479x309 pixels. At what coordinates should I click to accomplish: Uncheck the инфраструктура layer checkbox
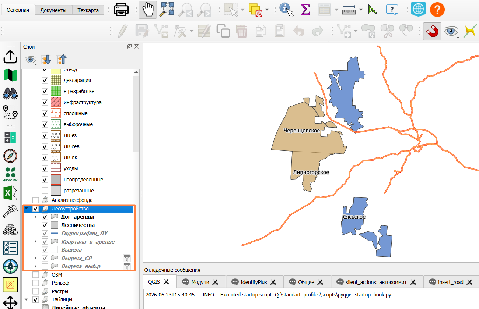coord(45,102)
